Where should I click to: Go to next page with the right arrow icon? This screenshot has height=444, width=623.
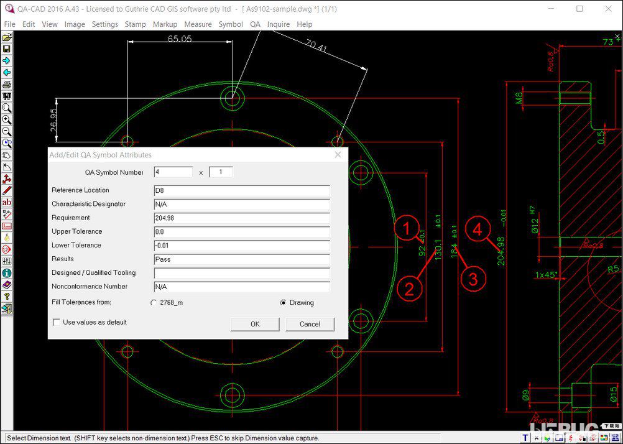[7, 61]
